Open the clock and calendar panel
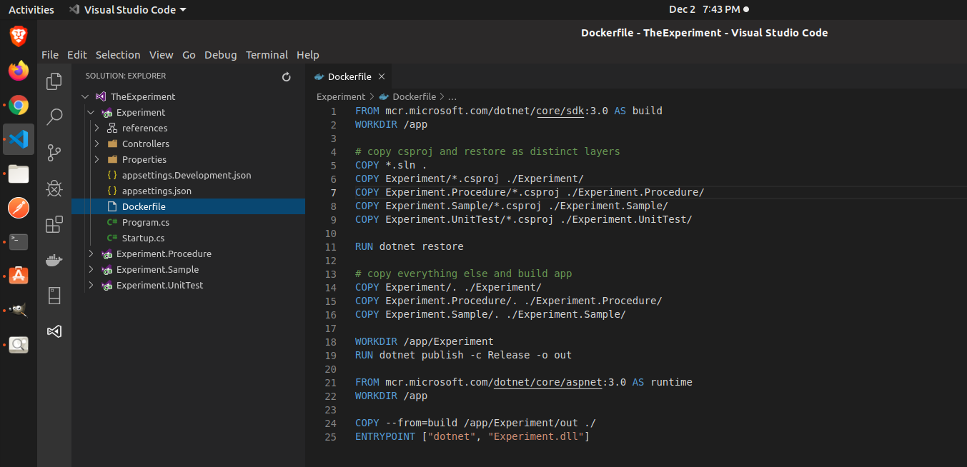This screenshot has width=967, height=467. click(x=708, y=9)
